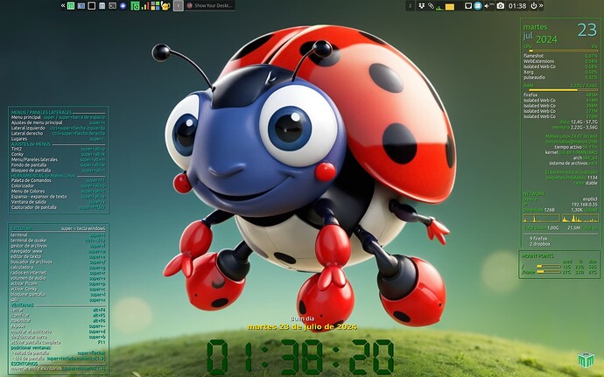Open the blue circular icon in left panel
The image size is (604, 377).
pyautogui.click(x=123, y=5)
